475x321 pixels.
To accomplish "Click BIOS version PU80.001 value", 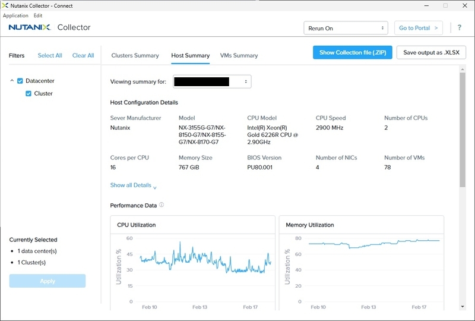I will (x=259, y=168).
